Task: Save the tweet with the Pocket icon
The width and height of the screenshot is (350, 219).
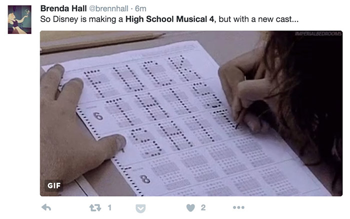Action: (x=140, y=207)
